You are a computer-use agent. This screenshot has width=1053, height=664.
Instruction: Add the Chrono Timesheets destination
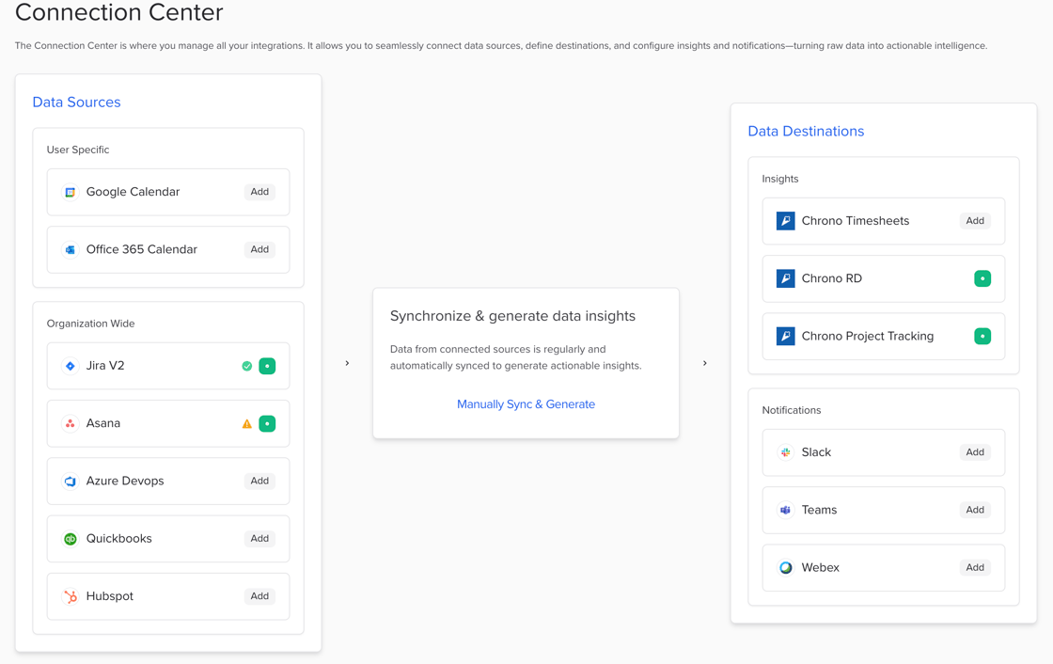(975, 221)
